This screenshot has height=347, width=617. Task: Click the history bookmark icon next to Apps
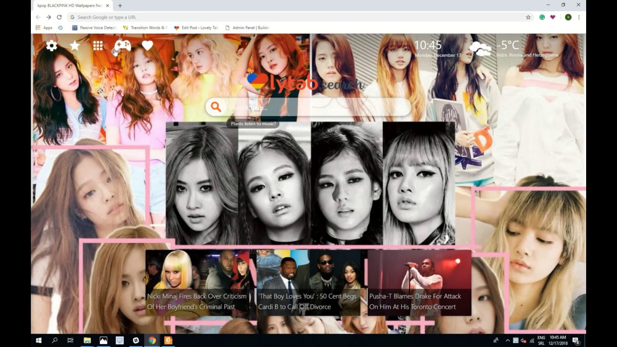coord(60,27)
